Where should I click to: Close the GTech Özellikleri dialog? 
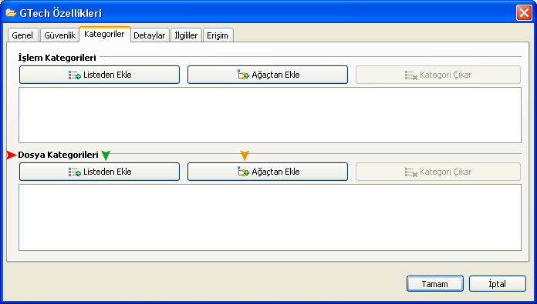pyautogui.click(x=524, y=13)
